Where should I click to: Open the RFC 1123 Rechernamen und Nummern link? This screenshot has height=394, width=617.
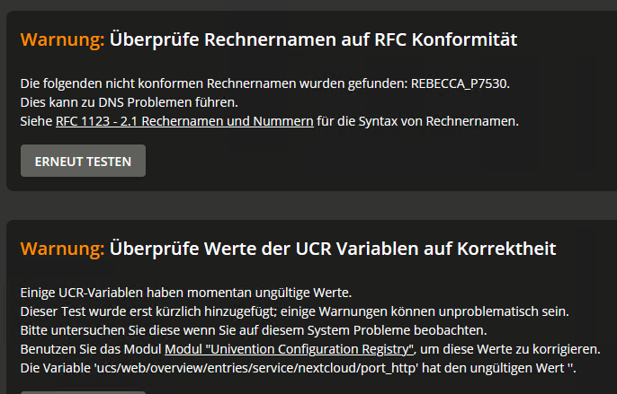click(x=184, y=121)
